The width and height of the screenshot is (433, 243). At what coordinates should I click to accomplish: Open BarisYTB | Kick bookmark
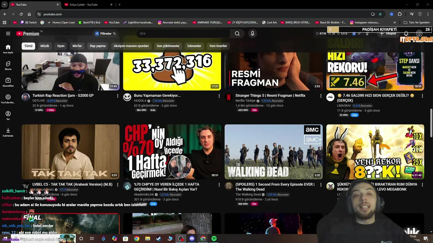coord(89,23)
